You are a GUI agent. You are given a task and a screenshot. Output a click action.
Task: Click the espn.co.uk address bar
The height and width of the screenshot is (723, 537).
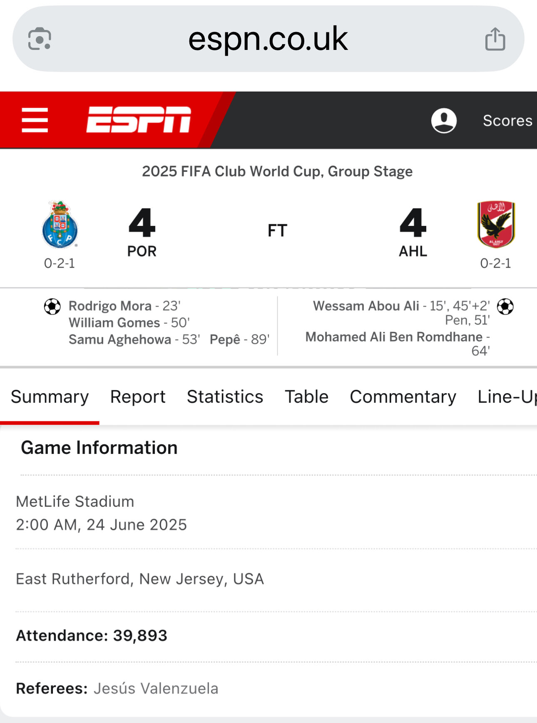pos(268,39)
